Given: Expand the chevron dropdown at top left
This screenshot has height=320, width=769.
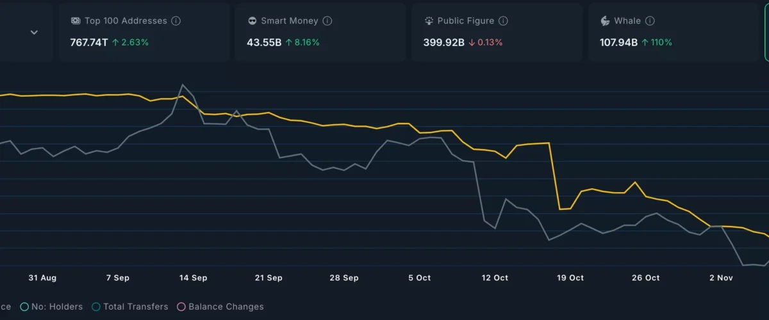Looking at the screenshot, I should tap(34, 33).
